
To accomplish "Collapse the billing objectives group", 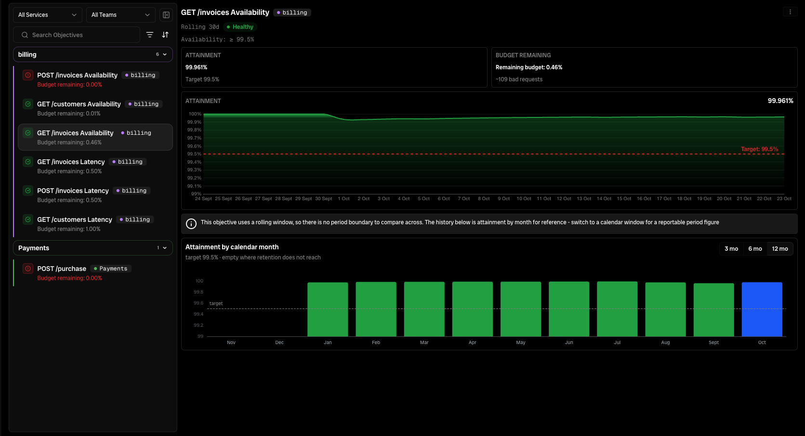I will coord(93,54).
